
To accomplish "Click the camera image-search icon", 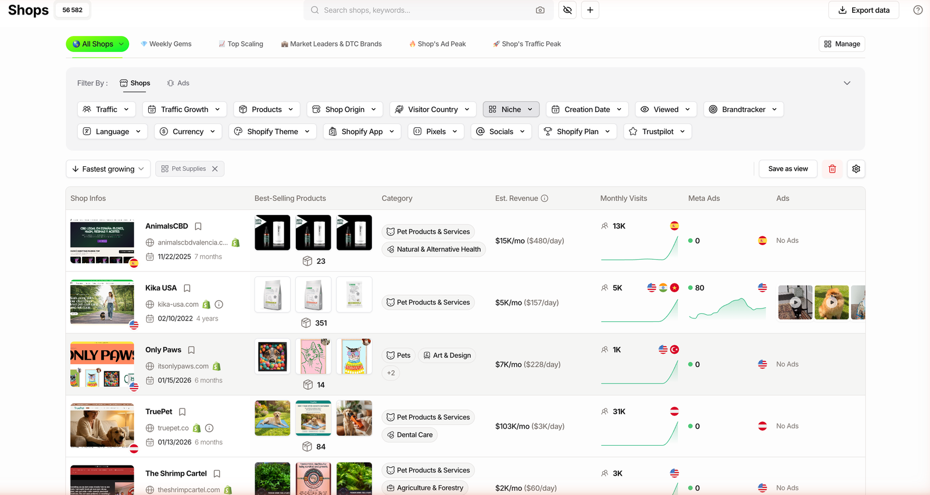I will (x=540, y=10).
